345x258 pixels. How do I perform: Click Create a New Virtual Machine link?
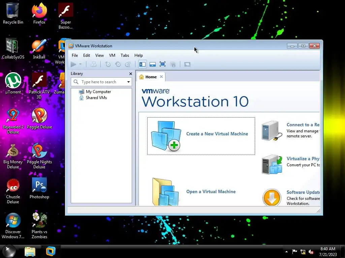(217, 134)
